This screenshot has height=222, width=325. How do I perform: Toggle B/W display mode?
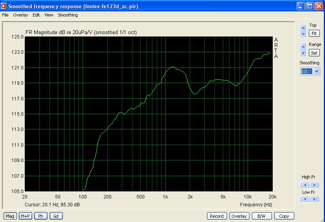coord(261,216)
